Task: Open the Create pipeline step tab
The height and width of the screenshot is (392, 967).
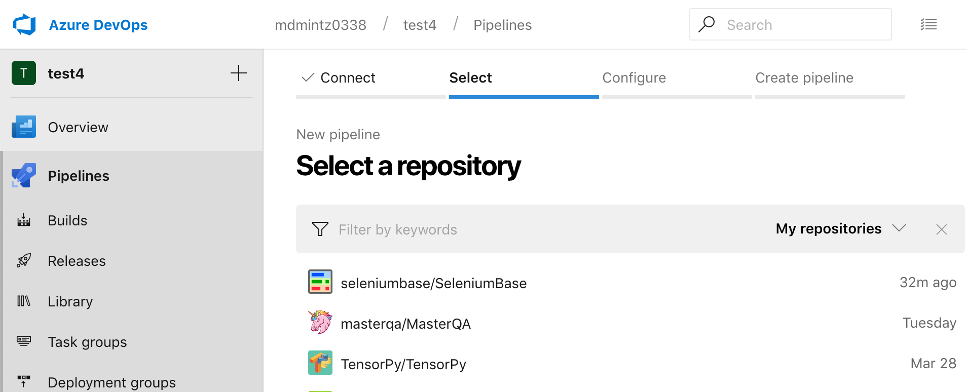Action: click(x=804, y=78)
